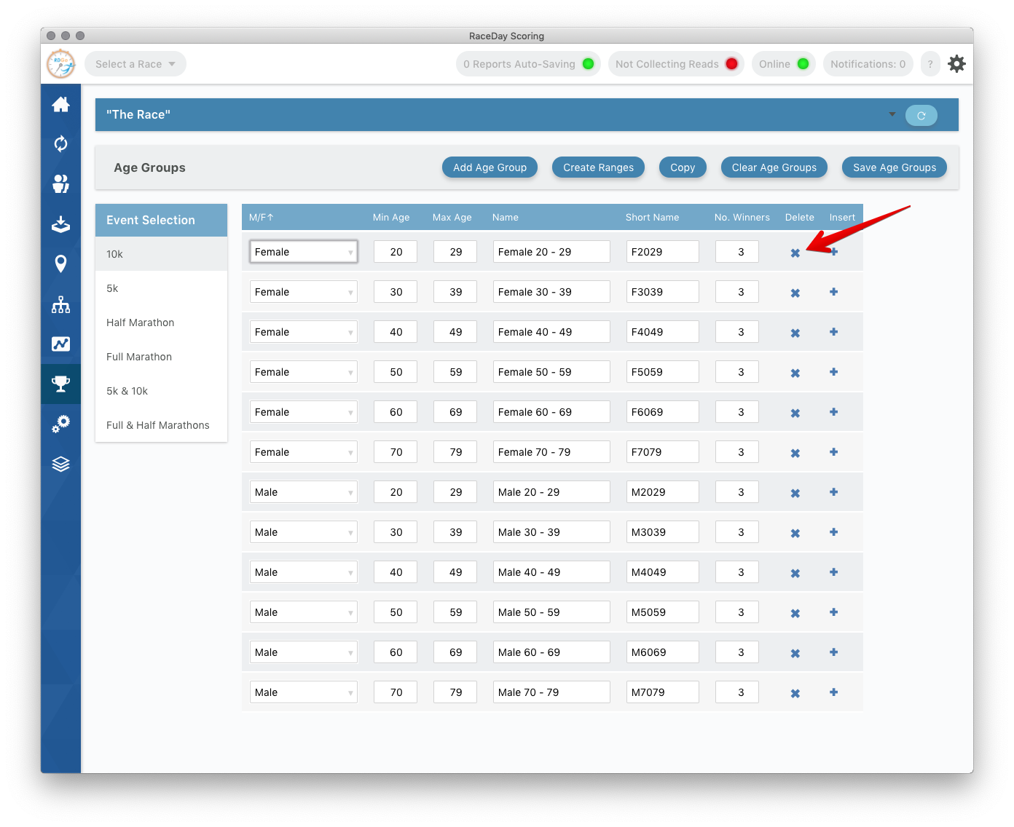Select the 5k event
Screen dimensions: 1014x827
click(161, 288)
